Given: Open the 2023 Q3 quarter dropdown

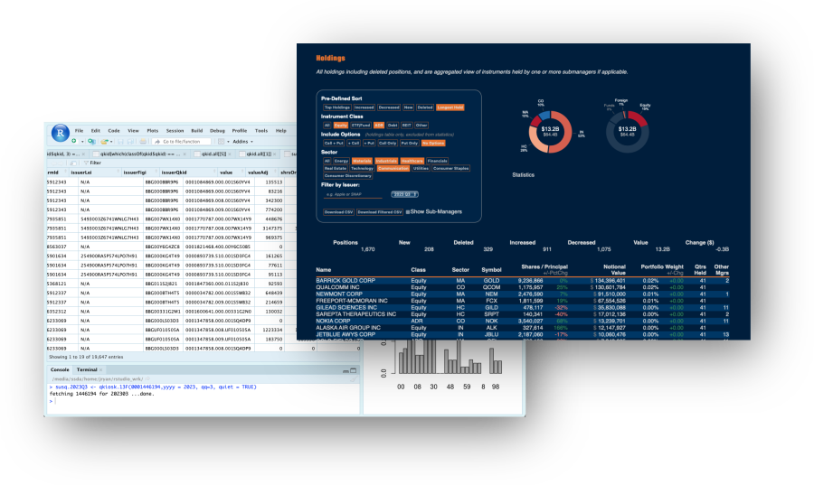Looking at the screenshot, I should pyautogui.click(x=404, y=194).
